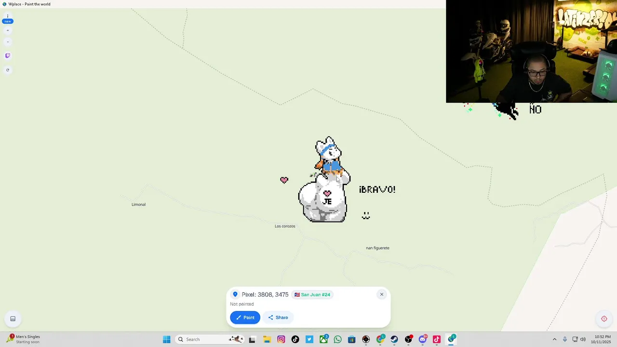
Task: Click the blue location pin icon
Action: [235, 294]
